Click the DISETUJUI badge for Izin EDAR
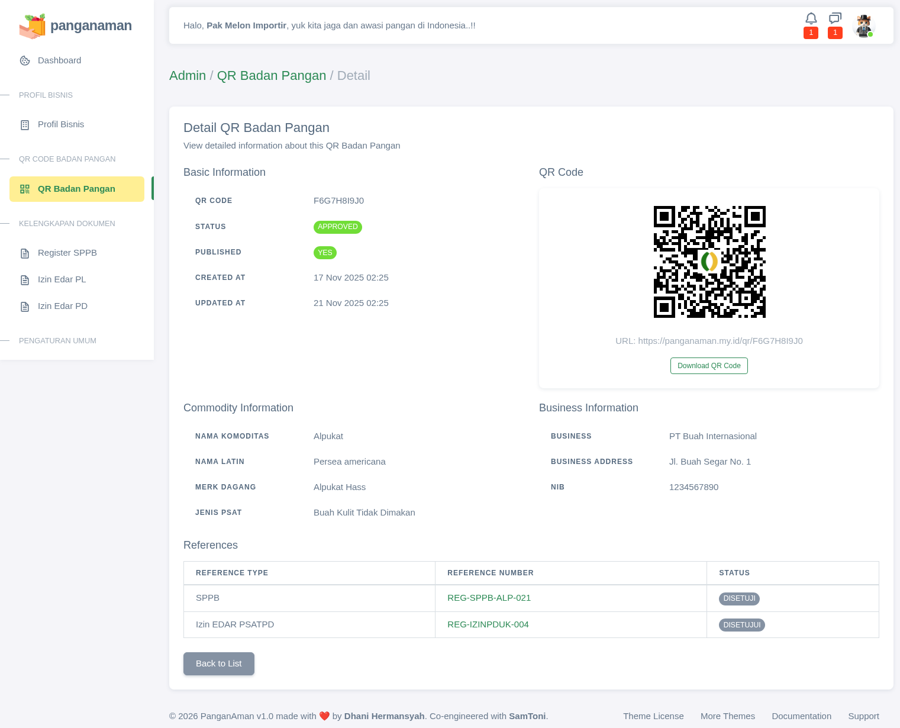Image resolution: width=900 pixels, height=728 pixels. pos(742,625)
